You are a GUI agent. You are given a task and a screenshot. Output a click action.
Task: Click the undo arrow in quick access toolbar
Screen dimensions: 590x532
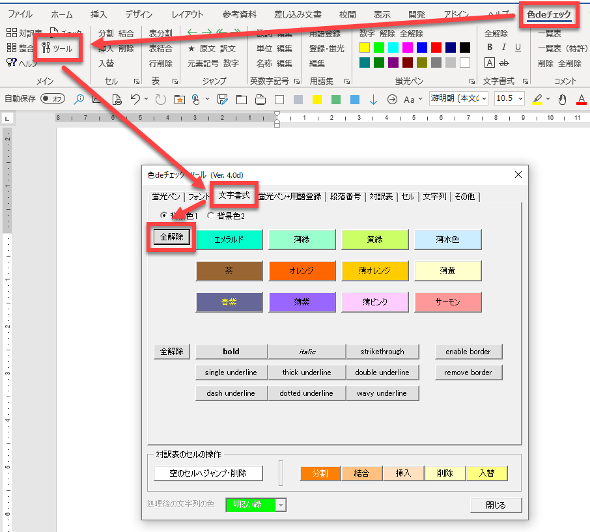135,99
